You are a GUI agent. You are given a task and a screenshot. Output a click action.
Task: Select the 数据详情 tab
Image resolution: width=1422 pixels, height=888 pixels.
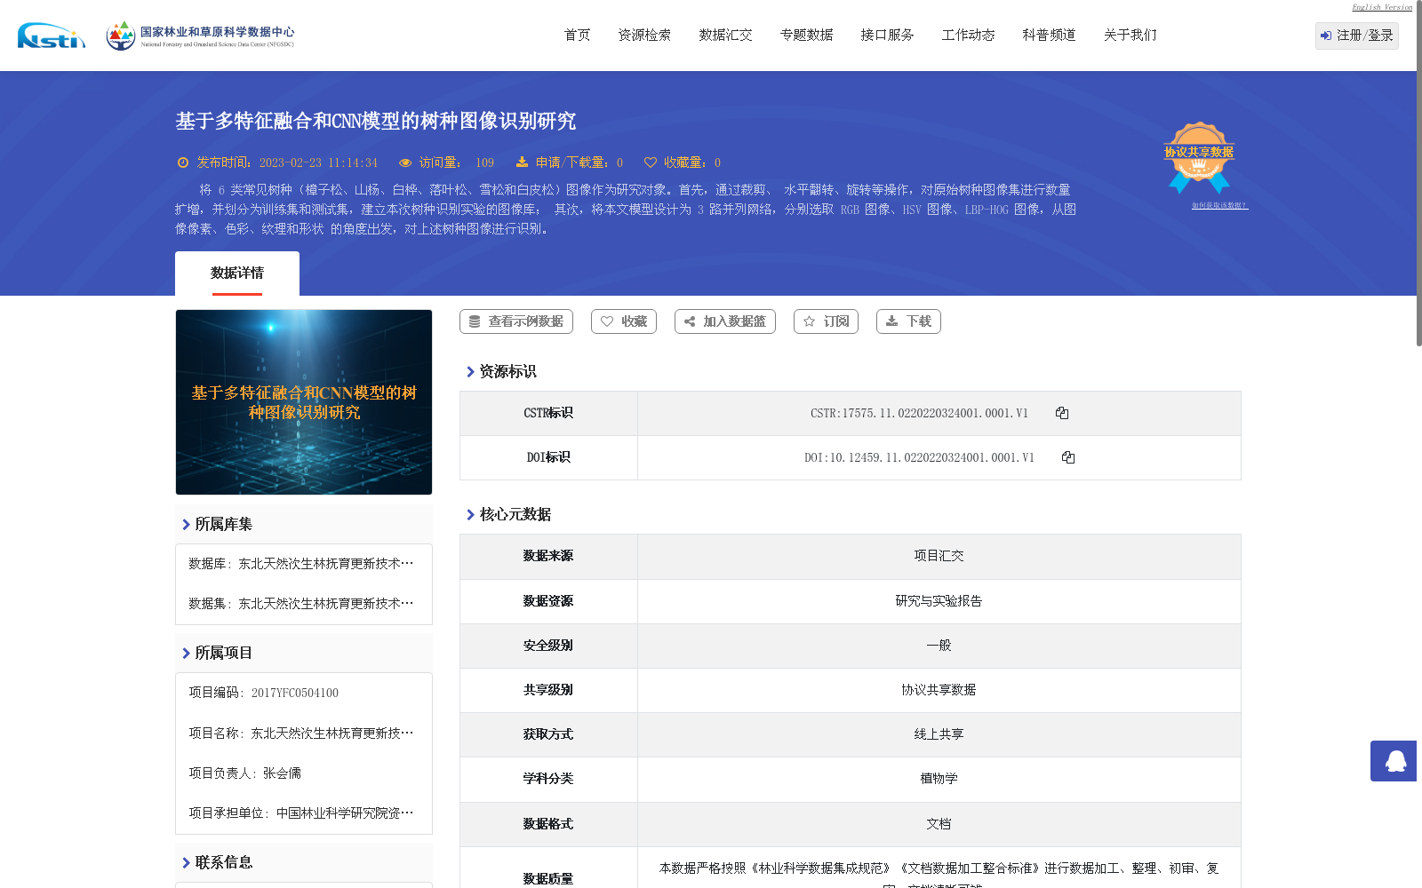236,274
